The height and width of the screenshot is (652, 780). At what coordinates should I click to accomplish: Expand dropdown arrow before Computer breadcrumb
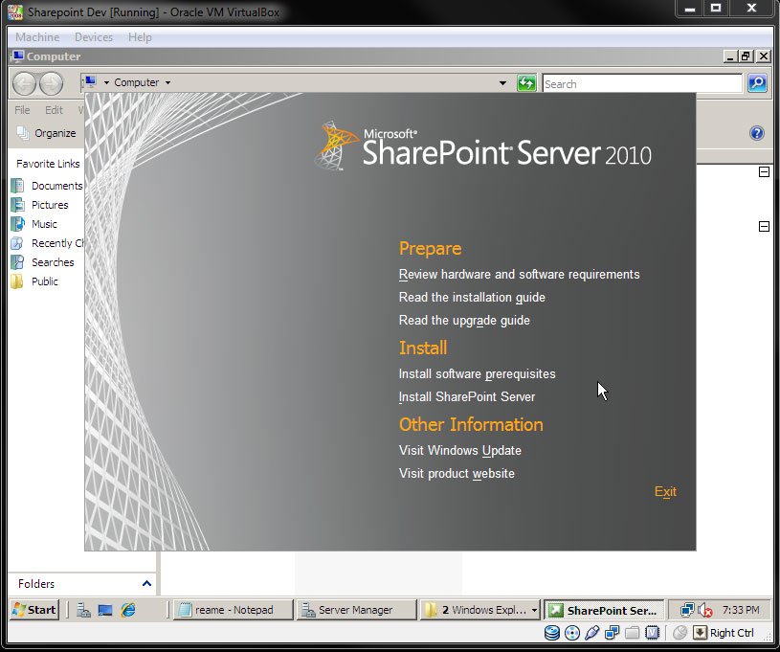pyautogui.click(x=106, y=82)
